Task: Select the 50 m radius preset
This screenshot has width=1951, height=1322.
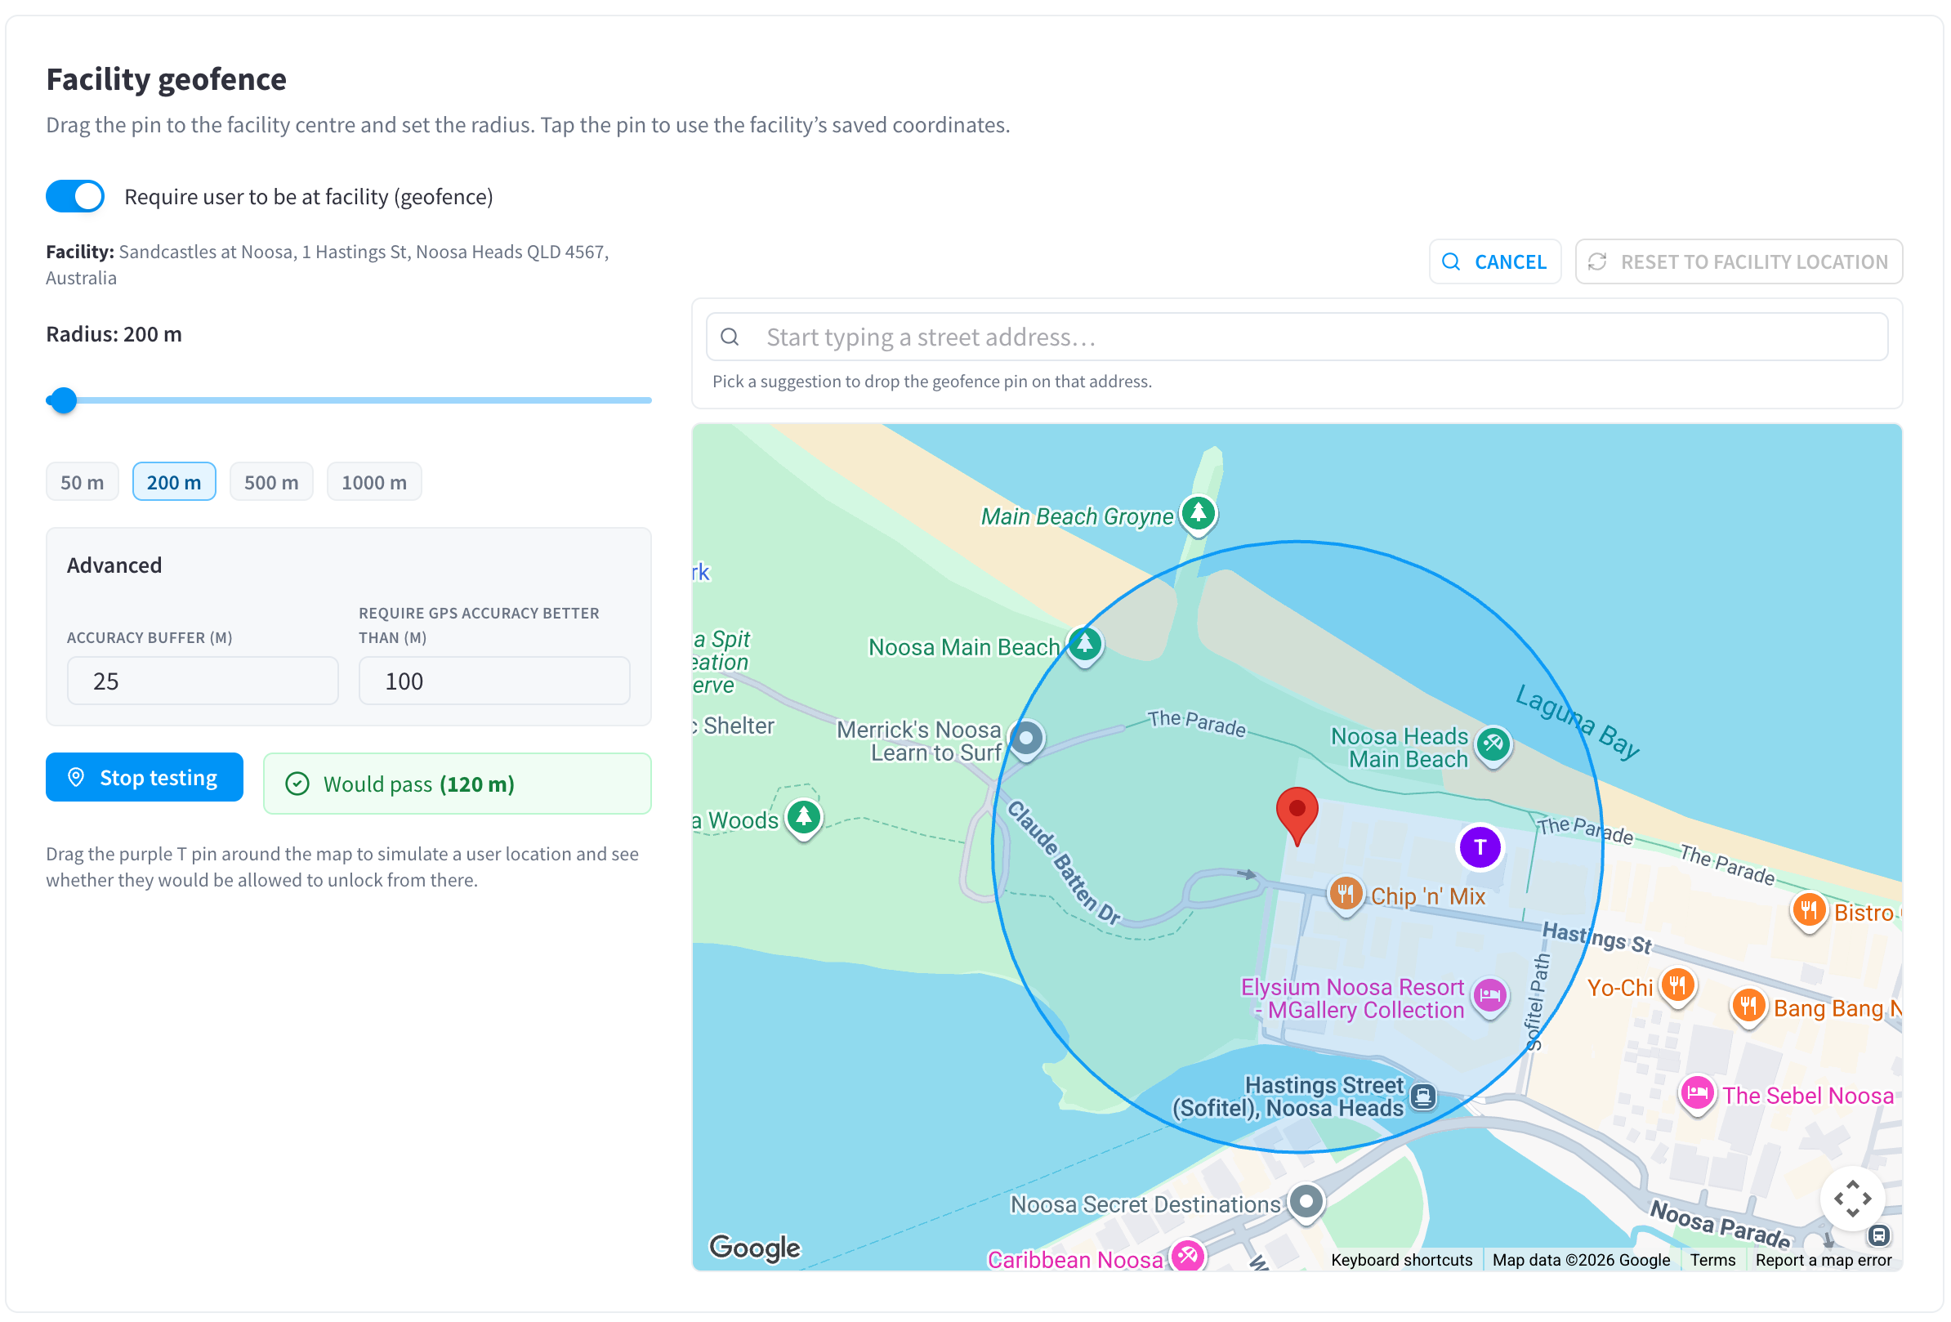Action: tap(83, 482)
